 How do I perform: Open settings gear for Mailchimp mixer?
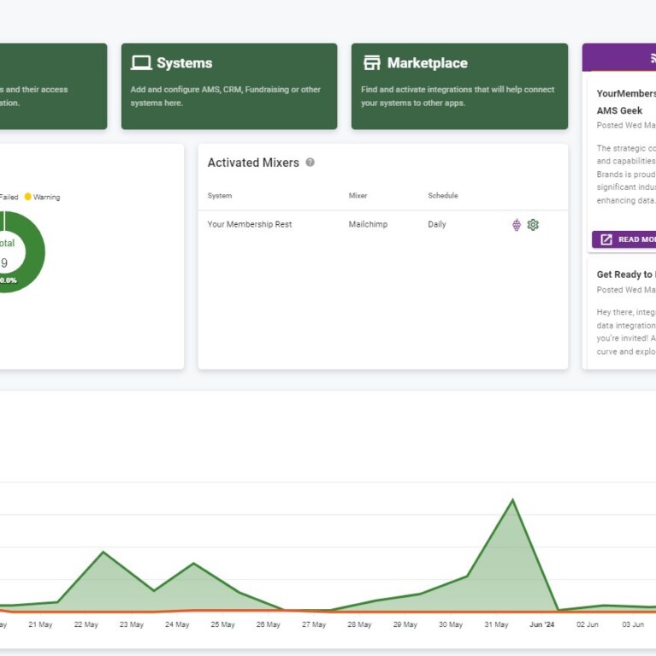click(533, 225)
